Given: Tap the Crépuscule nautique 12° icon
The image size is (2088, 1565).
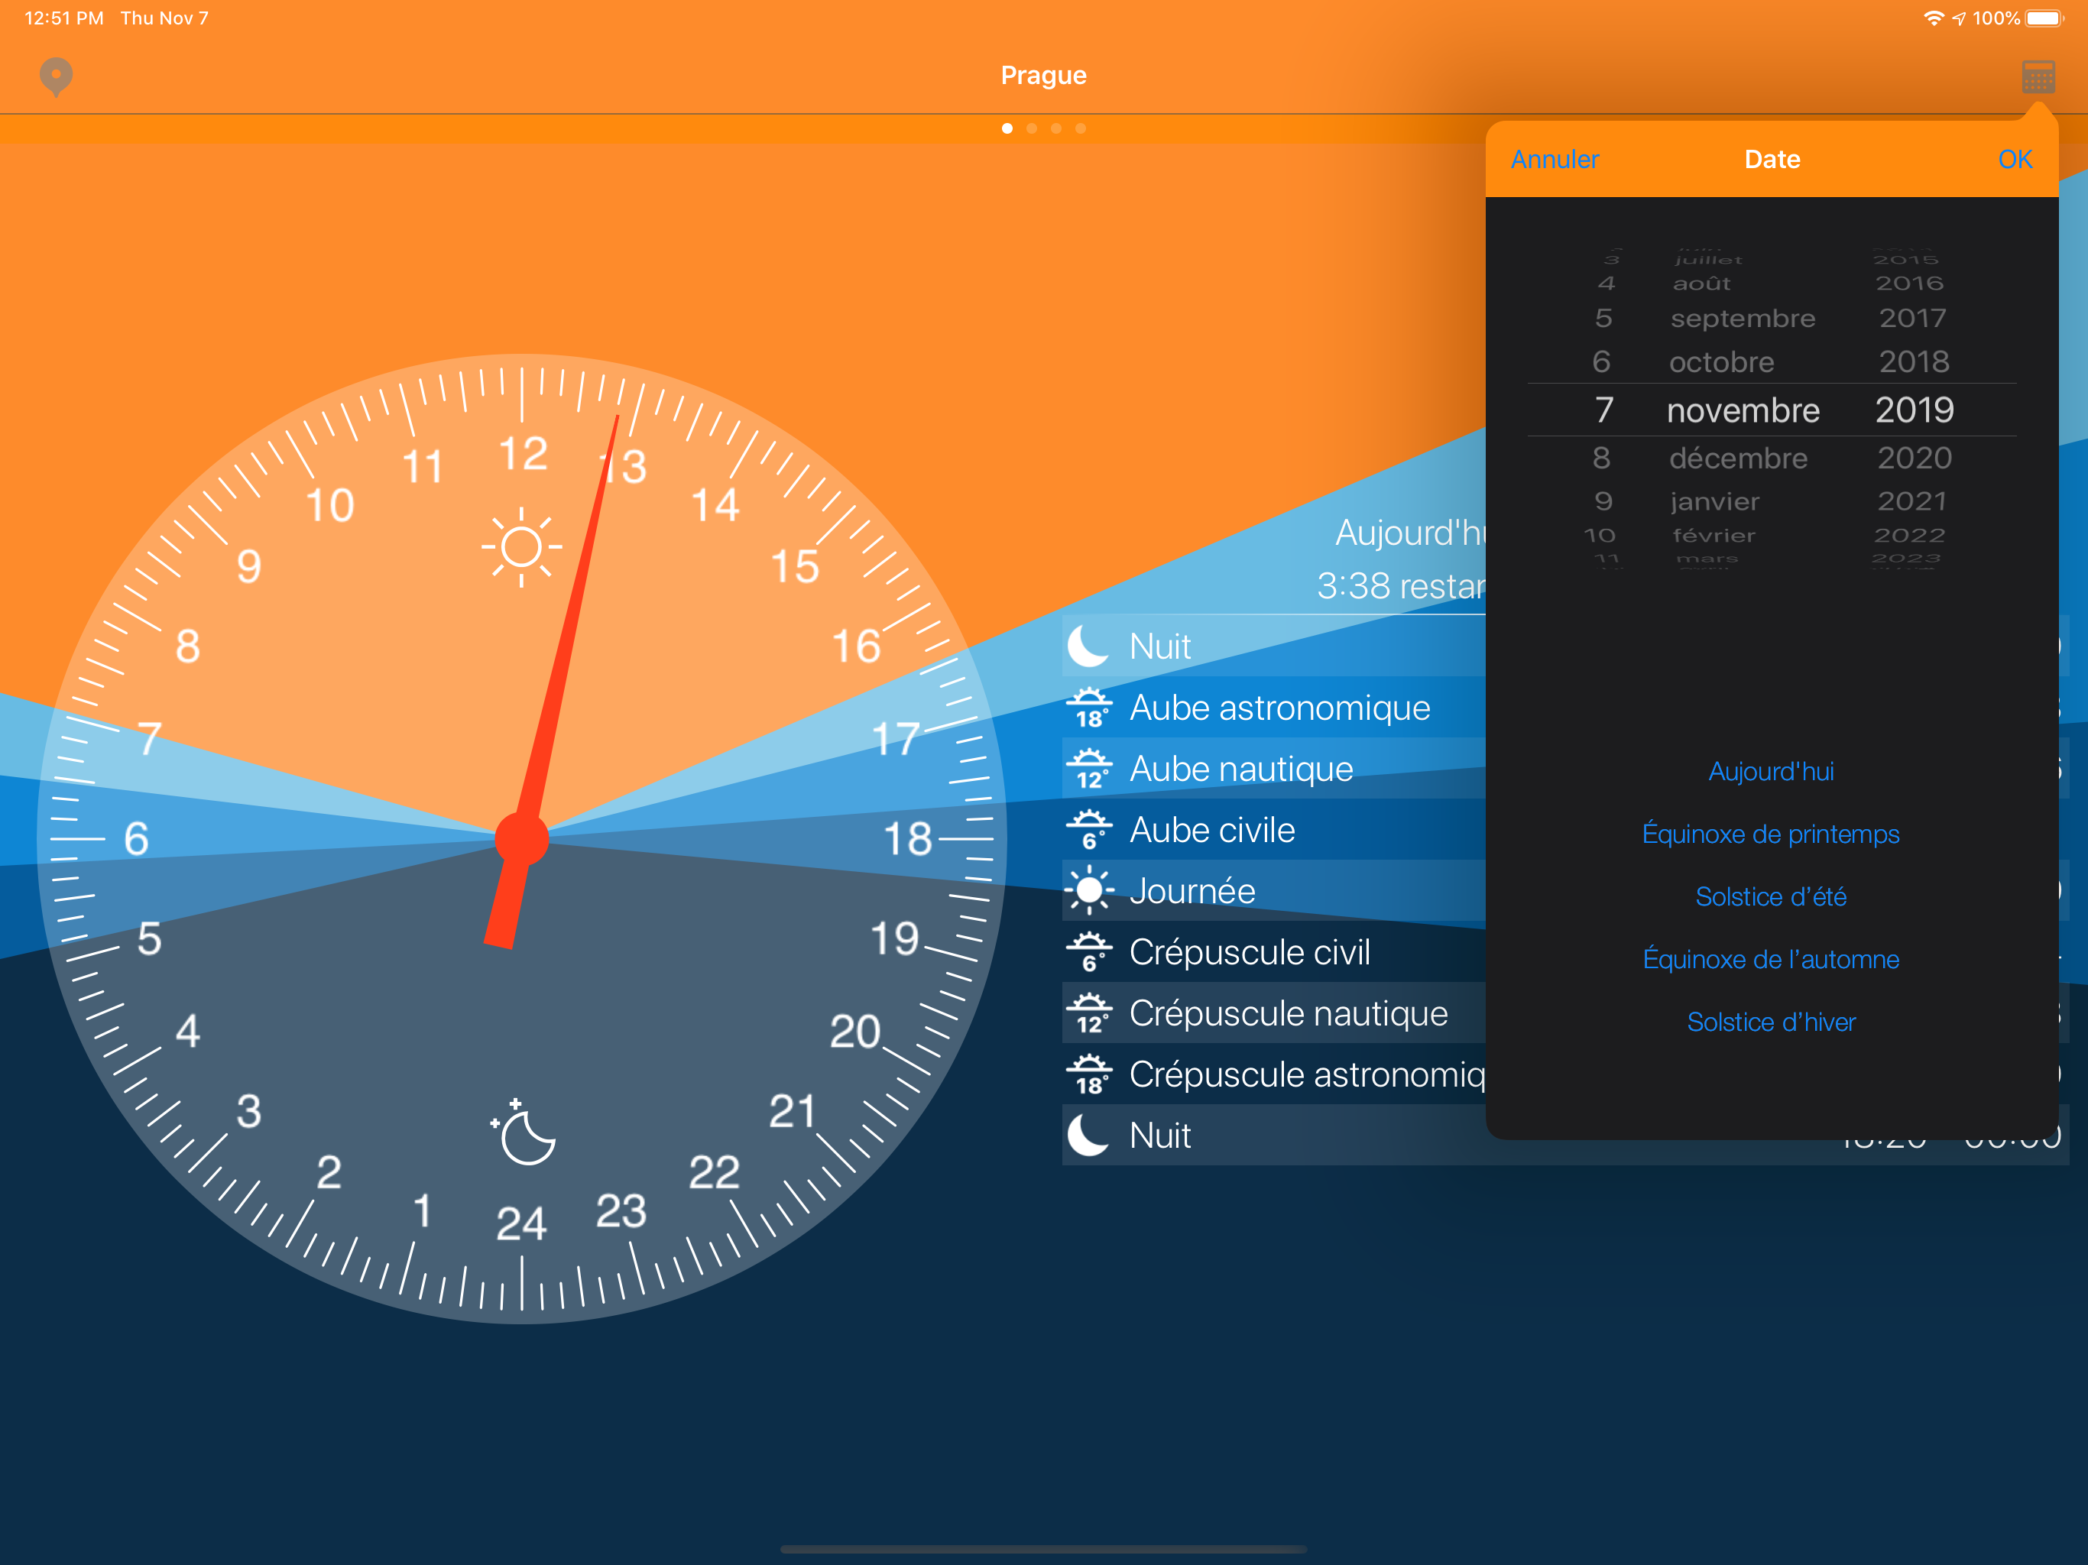Looking at the screenshot, I should tap(1089, 1014).
